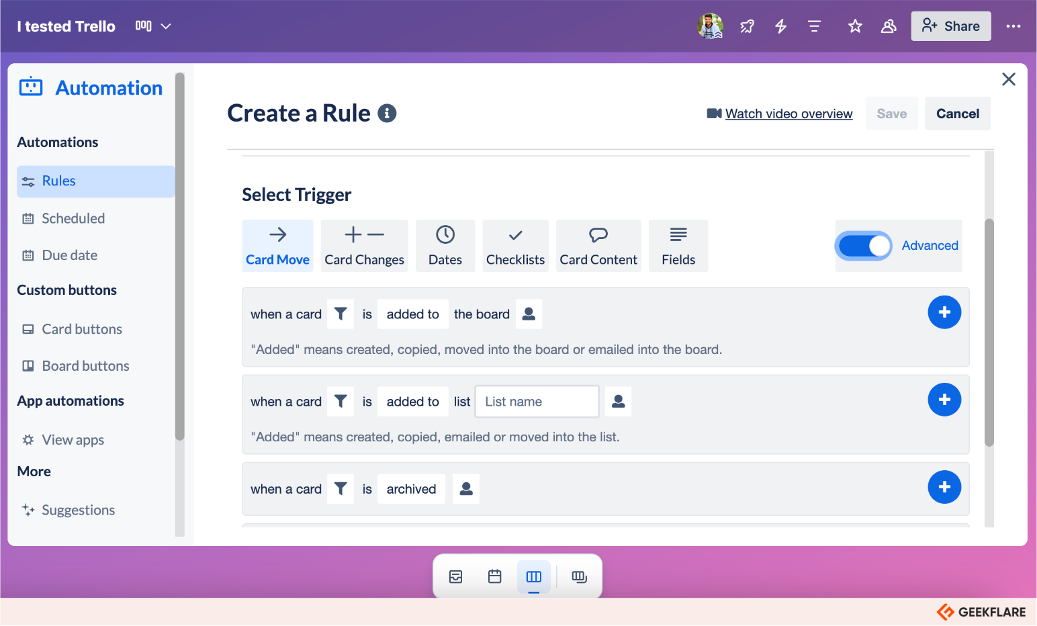The height and width of the screenshot is (626, 1037).
Task: Toggle the Advanced switch off
Action: pos(864,246)
